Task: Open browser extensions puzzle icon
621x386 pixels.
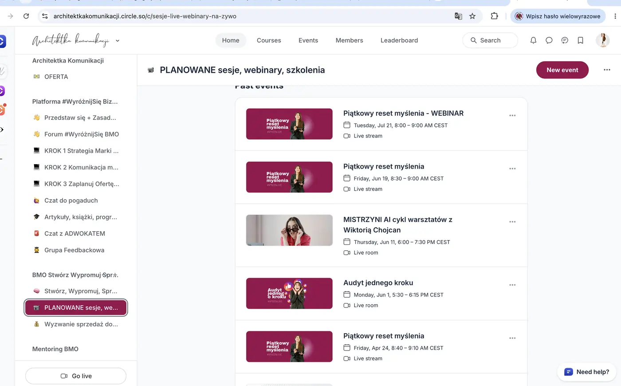Action: click(x=494, y=16)
